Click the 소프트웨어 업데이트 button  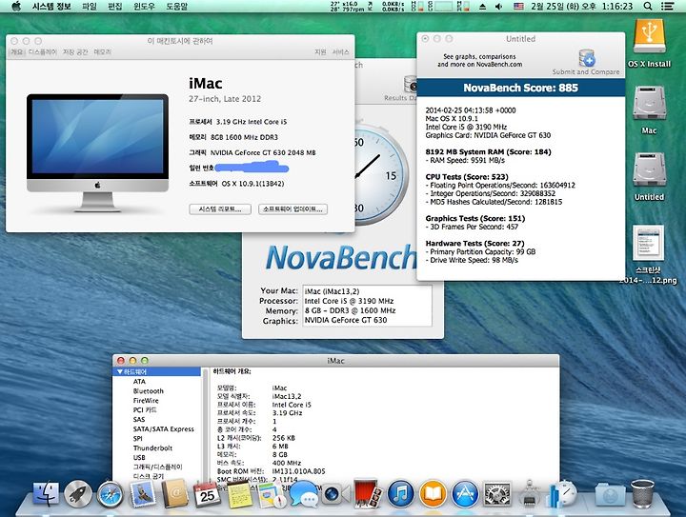coord(293,209)
